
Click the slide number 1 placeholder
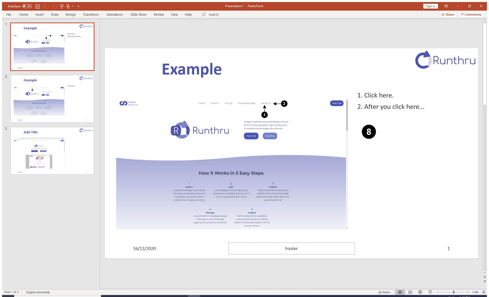coord(449,249)
